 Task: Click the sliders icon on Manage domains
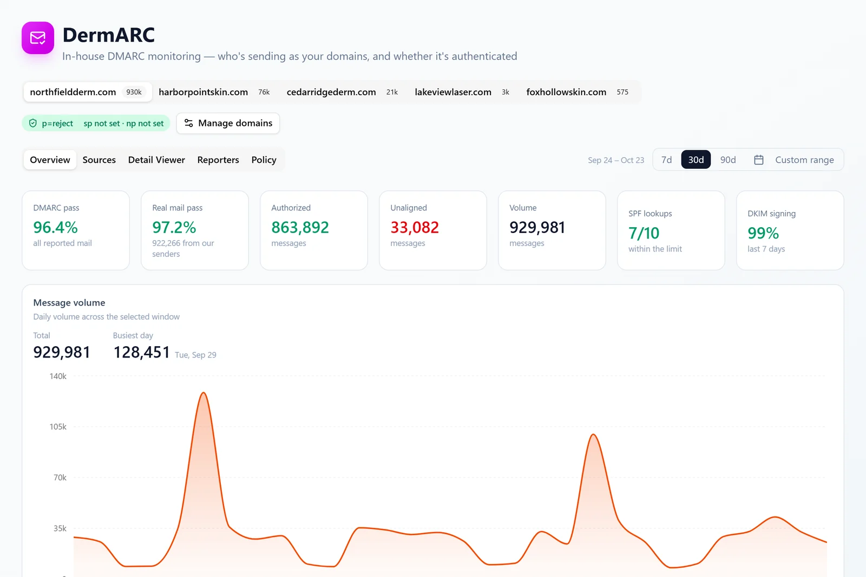tap(188, 123)
